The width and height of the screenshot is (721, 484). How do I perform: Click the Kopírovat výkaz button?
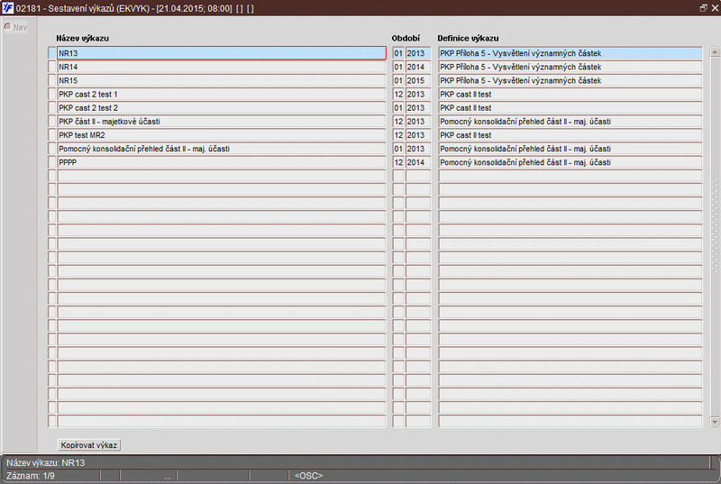(89, 445)
